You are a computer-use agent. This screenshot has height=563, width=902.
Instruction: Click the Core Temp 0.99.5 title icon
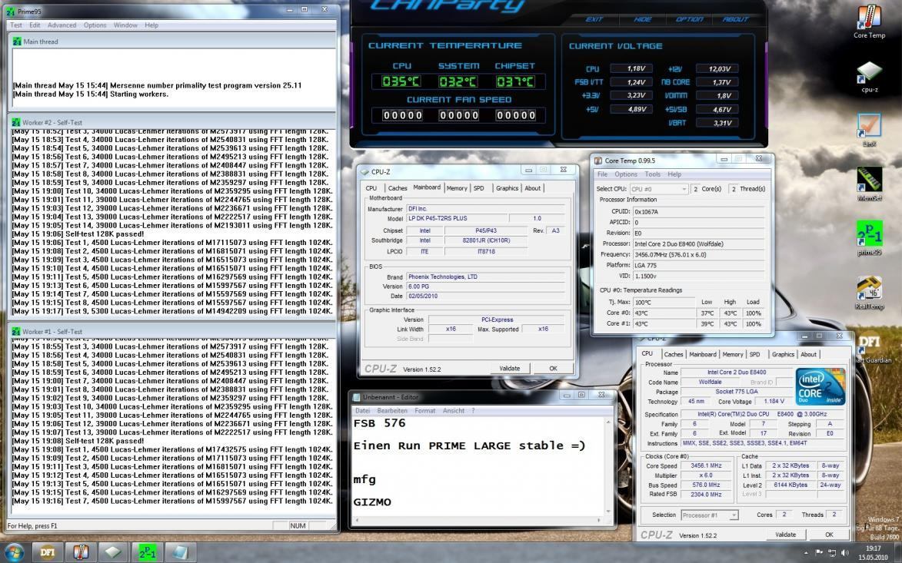coord(598,161)
